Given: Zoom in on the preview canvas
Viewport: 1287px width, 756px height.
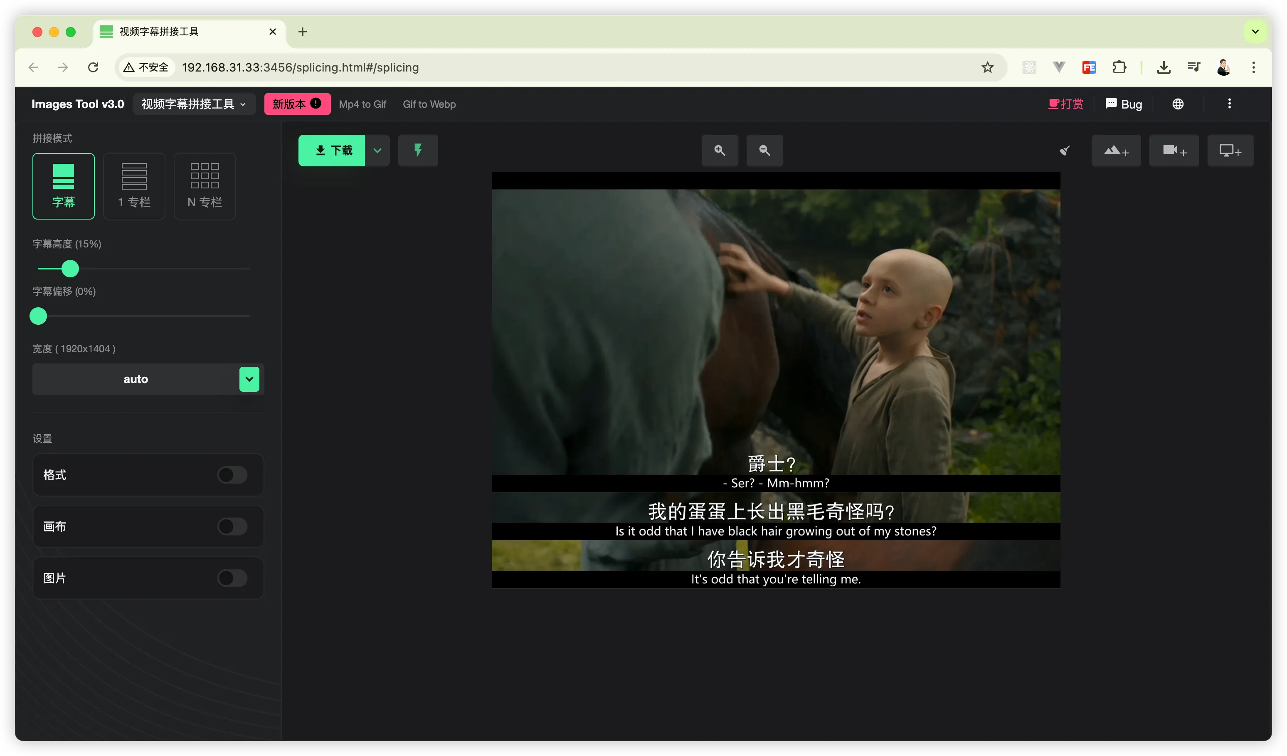Looking at the screenshot, I should [x=720, y=151].
